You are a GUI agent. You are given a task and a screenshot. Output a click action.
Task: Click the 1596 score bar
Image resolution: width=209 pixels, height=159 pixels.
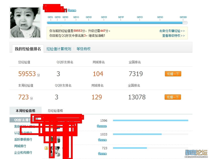(151, 120)
